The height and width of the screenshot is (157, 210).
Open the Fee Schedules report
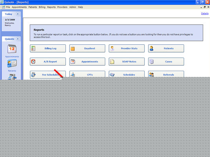(48, 75)
